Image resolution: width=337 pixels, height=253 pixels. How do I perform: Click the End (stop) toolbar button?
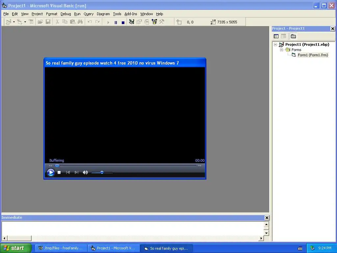tap(123, 22)
